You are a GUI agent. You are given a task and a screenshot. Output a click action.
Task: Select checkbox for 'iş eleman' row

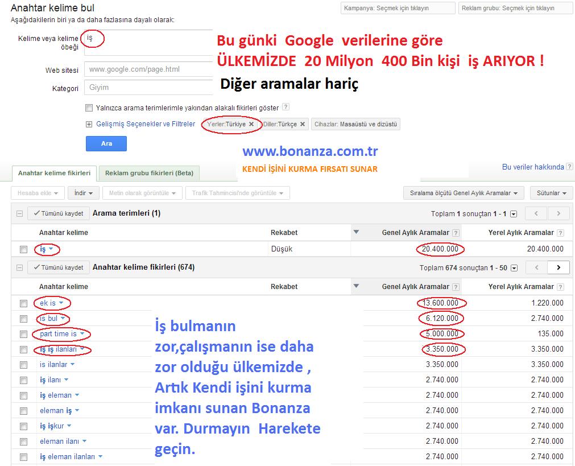[24, 396]
